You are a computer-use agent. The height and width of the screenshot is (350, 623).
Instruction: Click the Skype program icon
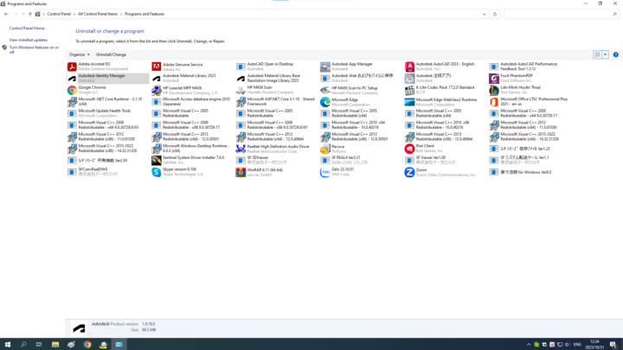[156, 172]
